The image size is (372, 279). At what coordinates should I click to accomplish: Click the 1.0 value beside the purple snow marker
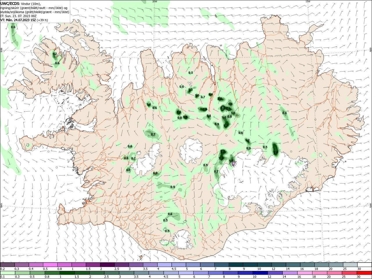pos(231,161)
